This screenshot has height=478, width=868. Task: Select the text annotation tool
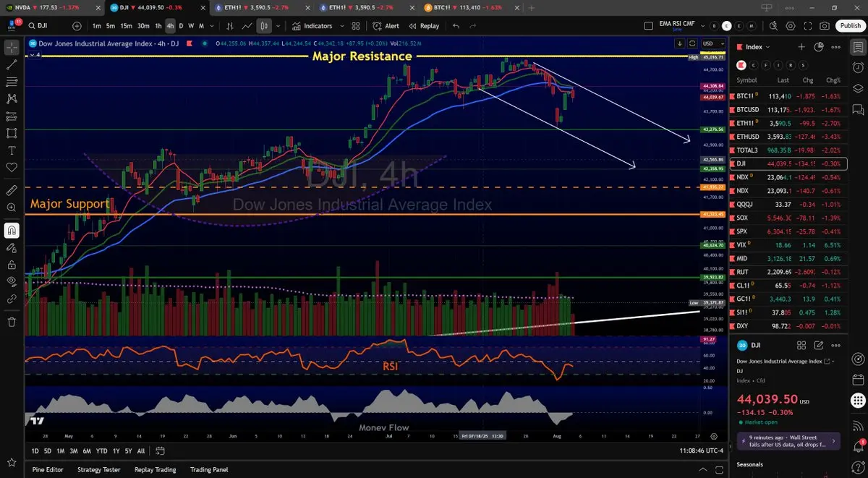click(12, 150)
